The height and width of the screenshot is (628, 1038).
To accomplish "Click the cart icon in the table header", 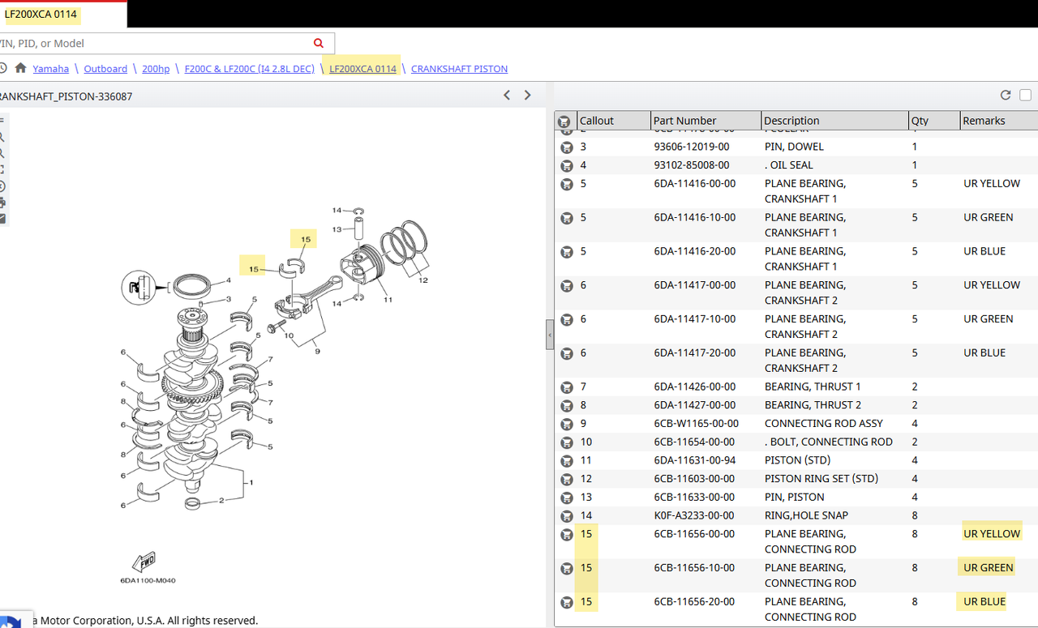I will [x=564, y=121].
